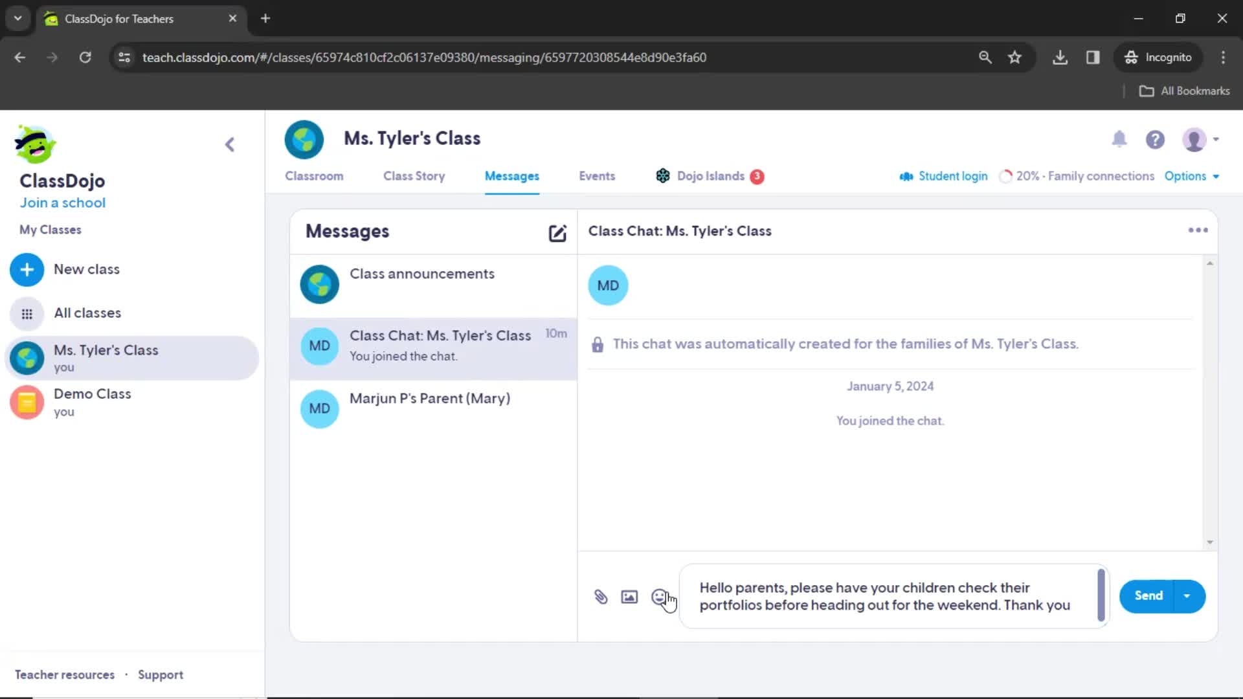This screenshot has height=699, width=1243.
Task: Click the Send button
Action: point(1148,596)
